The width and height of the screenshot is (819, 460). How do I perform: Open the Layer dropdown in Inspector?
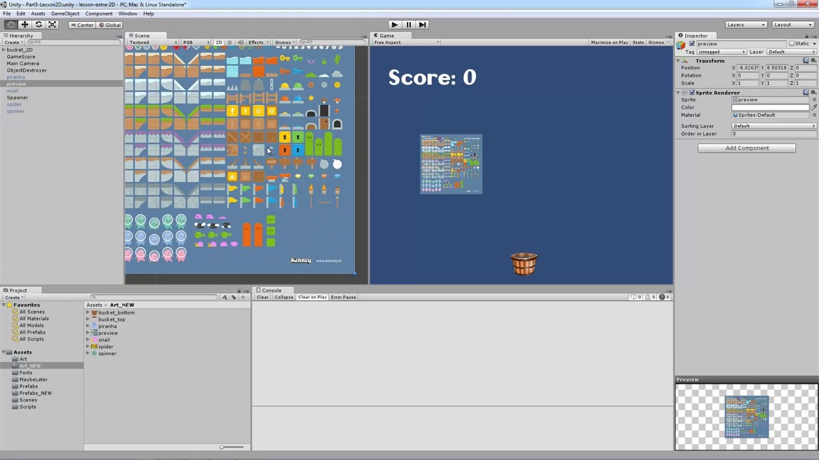(x=791, y=52)
